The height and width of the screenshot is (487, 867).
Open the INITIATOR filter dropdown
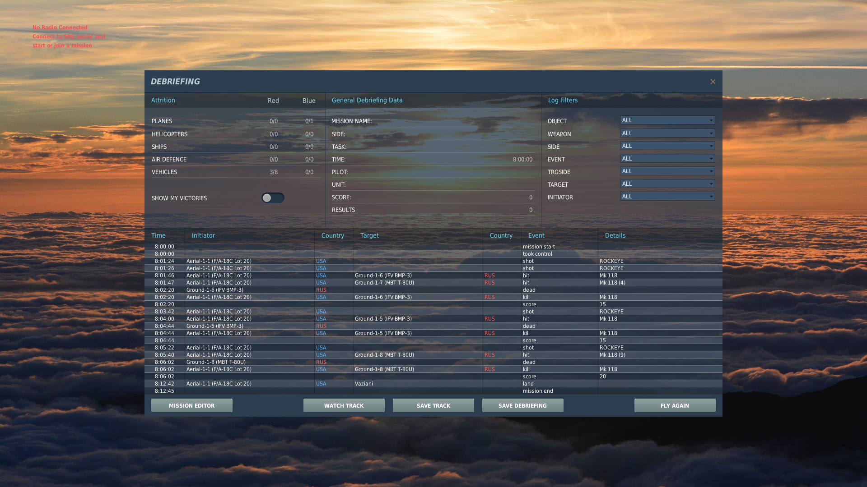(x=667, y=197)
